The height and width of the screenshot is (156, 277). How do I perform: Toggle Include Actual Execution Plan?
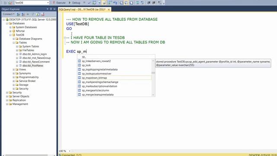point(110,3)
